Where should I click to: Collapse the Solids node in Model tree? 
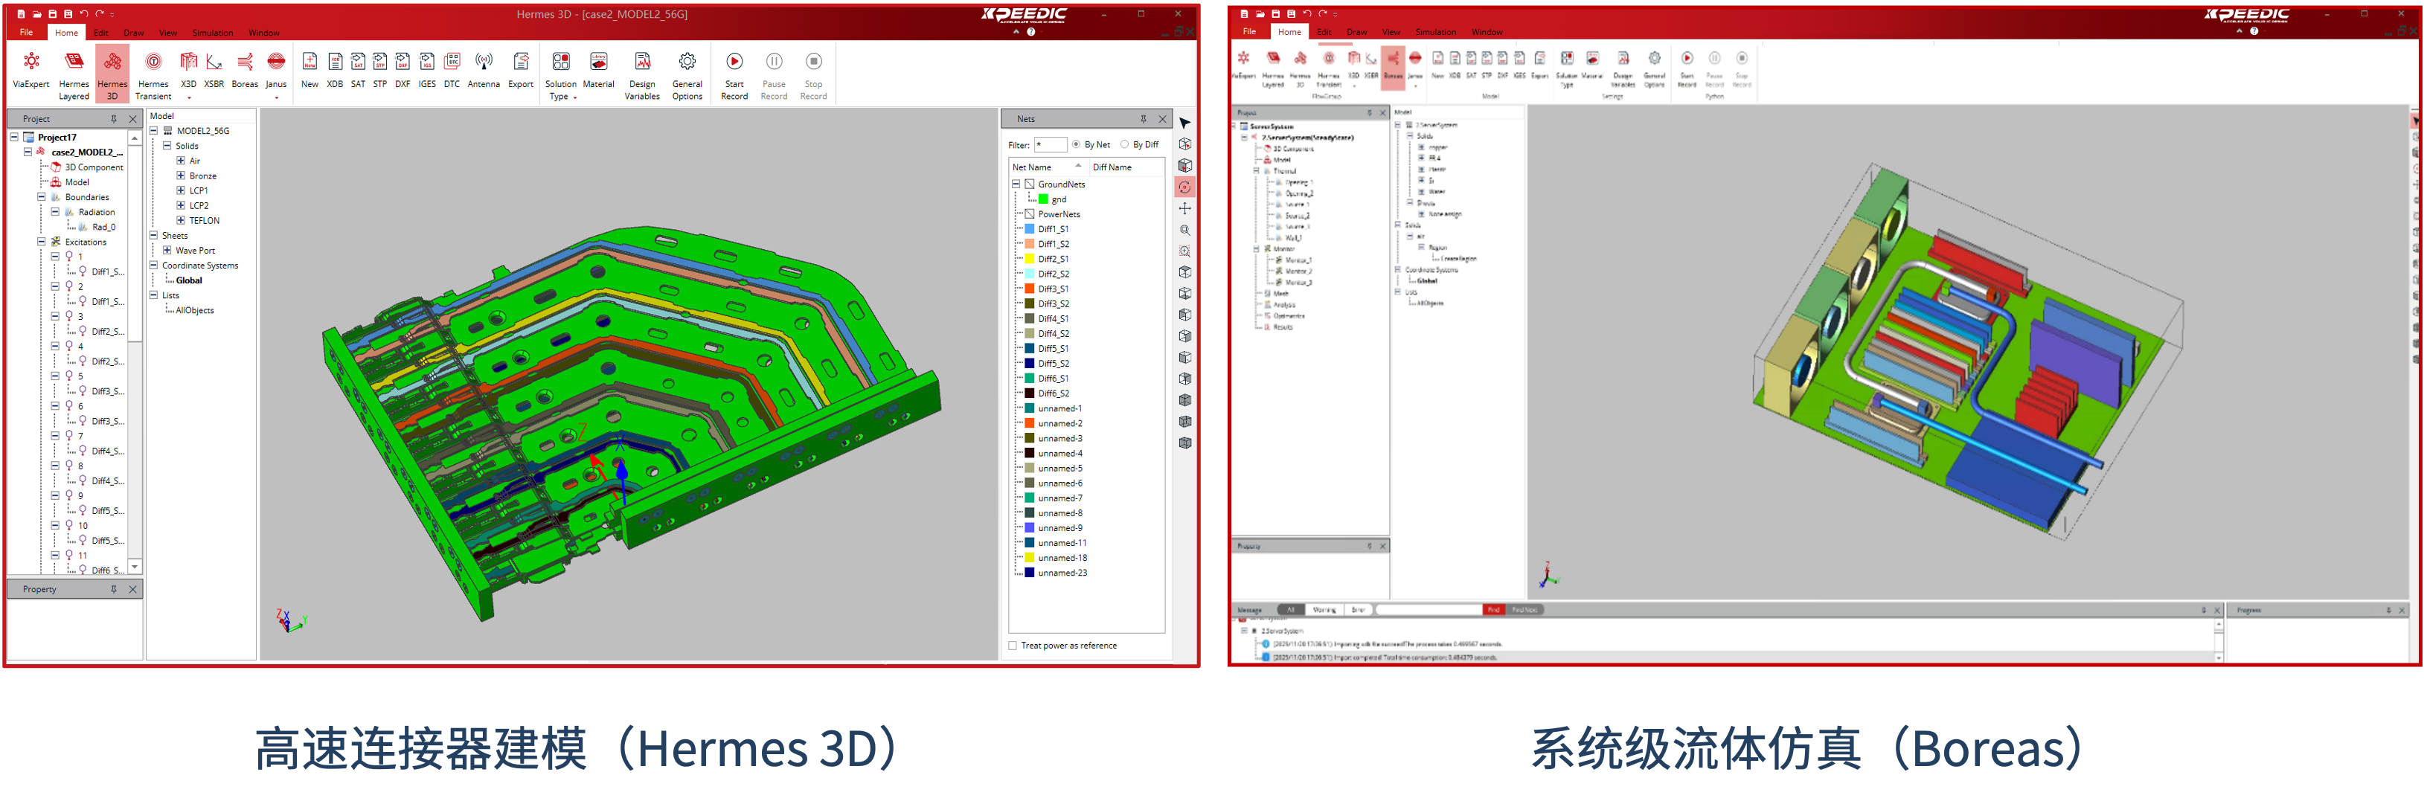click(167, 146)
